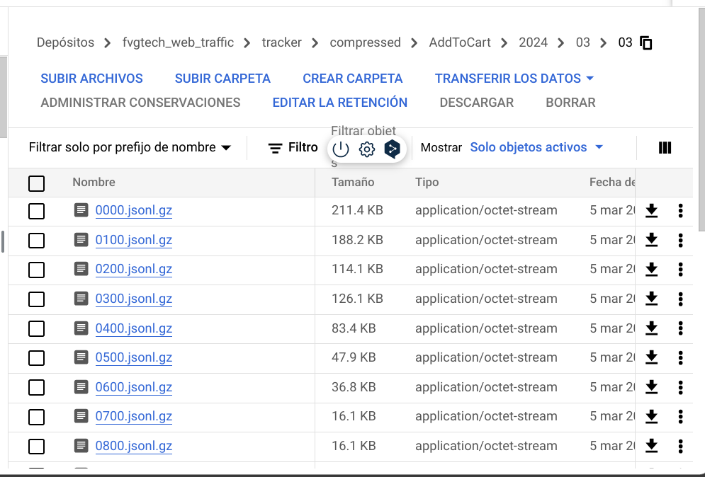
Task: Download the file 0200.jsonl.gz
Action: click(x=651, y=270)
